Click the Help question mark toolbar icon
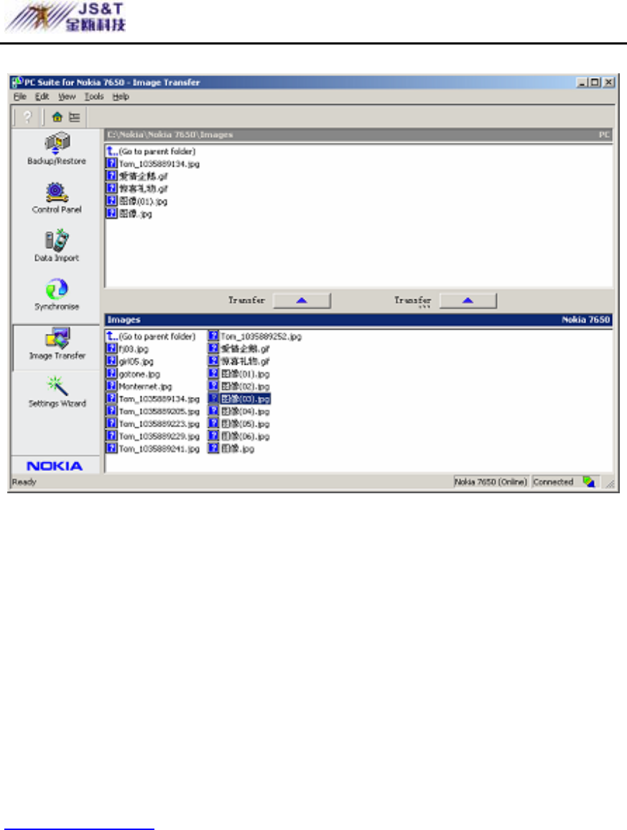 coord(27,117)
